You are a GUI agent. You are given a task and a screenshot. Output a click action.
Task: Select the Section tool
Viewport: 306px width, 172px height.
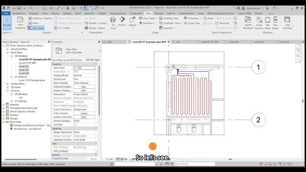[x=122, y=21]
